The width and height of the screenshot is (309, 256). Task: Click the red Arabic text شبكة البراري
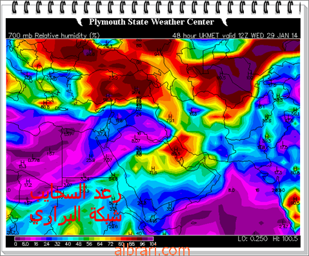(75, 214)
